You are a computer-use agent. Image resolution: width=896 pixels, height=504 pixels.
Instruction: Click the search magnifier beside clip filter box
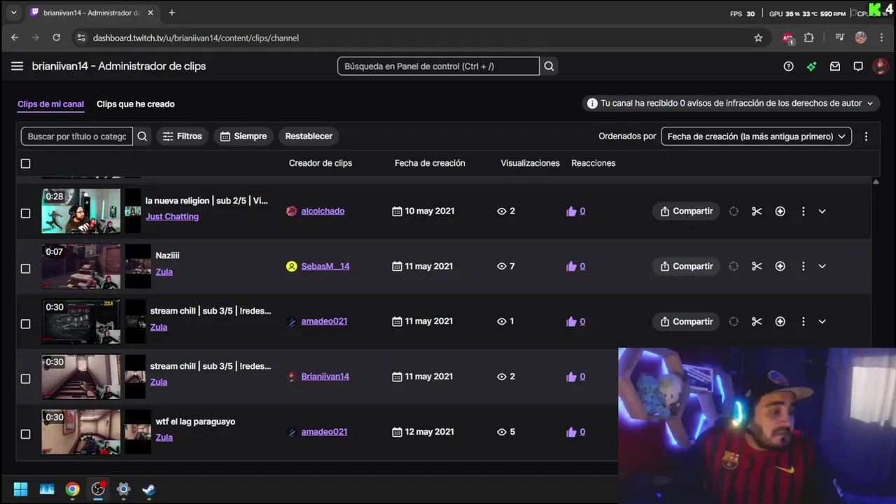(x=143, y=136)
